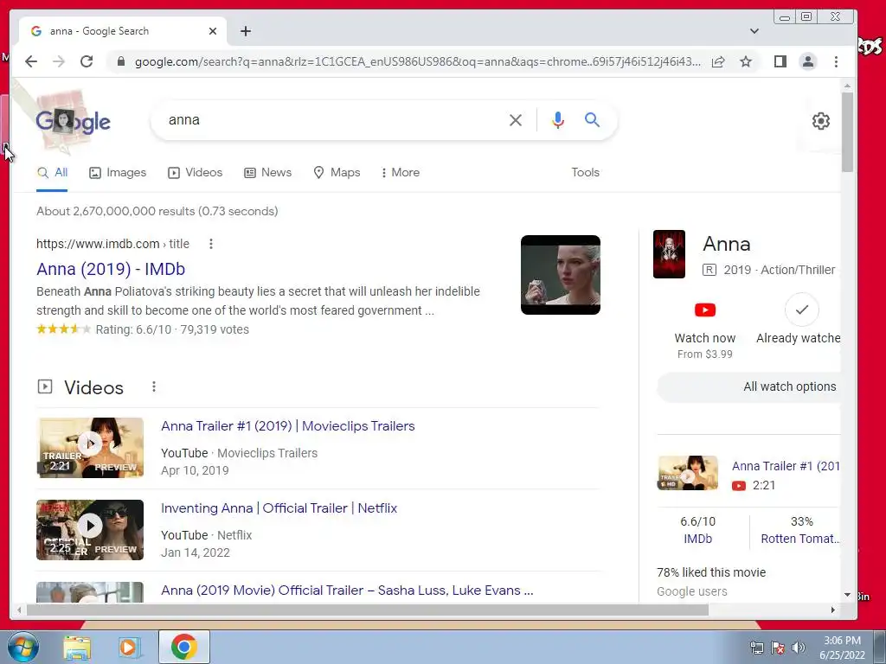Viewport: 886px width, 664px height.
Task: Switch to the News tab
Action: point(267,173)
